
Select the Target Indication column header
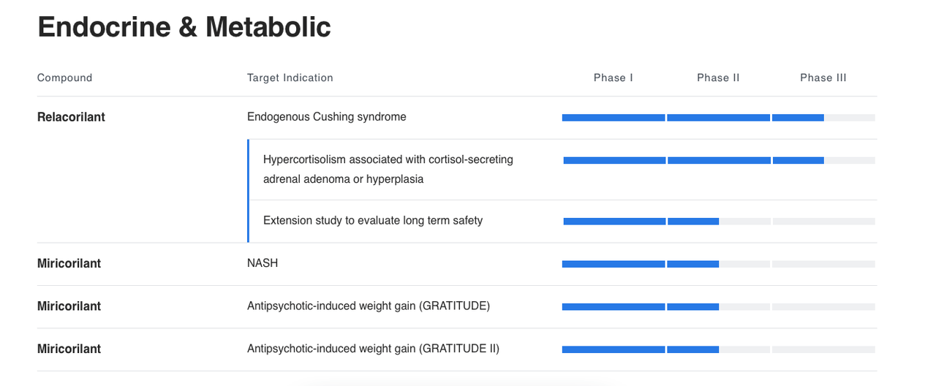(290, 77)
